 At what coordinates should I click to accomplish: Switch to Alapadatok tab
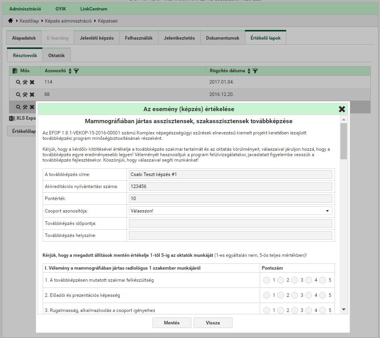click(x=24, y=38)
